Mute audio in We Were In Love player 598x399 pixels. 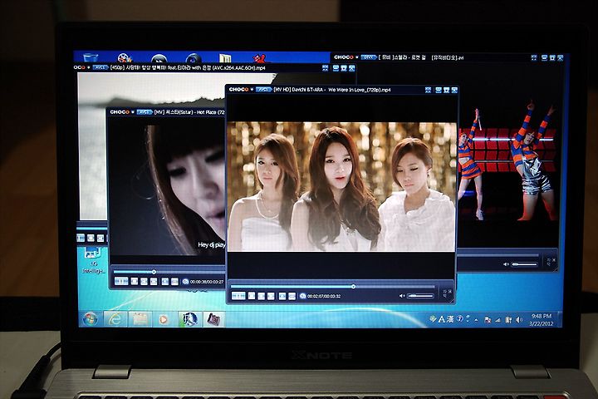[x=402, y=296]
